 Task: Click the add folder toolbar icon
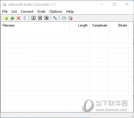pos(6,18)
